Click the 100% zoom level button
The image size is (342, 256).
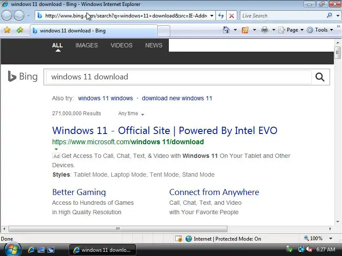[314, 239]
